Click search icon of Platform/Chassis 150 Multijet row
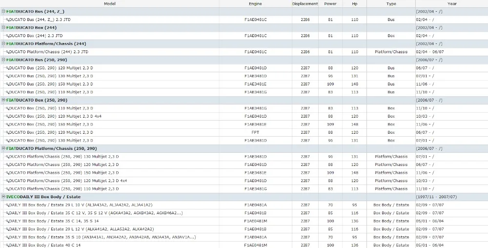The width and height of the screenshot is (488, 248). point(7,173)
